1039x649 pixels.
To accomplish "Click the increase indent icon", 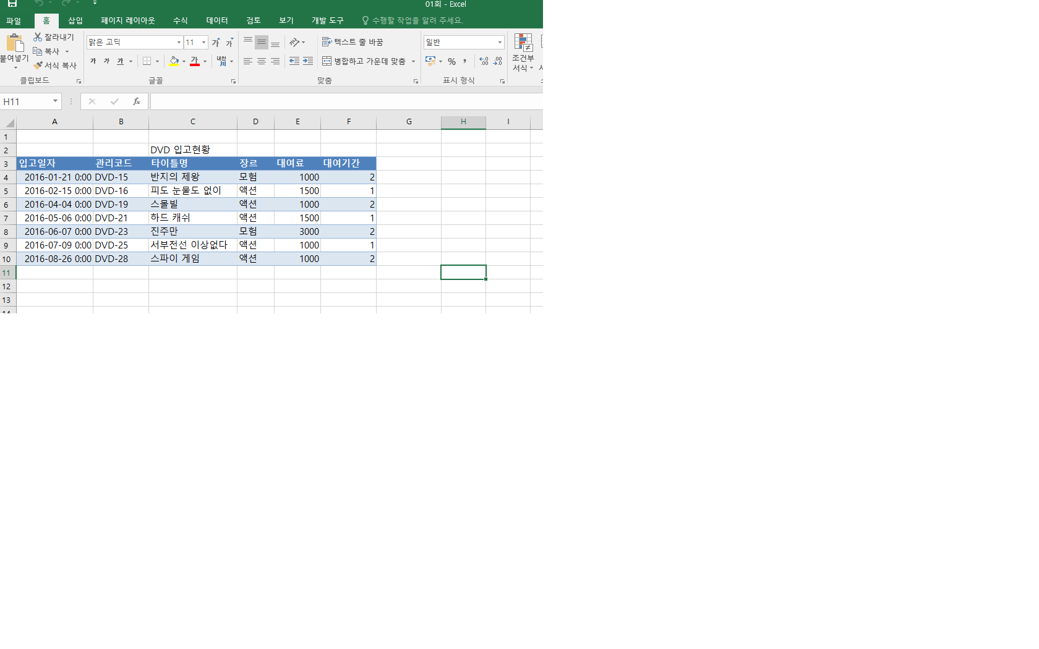I will (308, 61).
